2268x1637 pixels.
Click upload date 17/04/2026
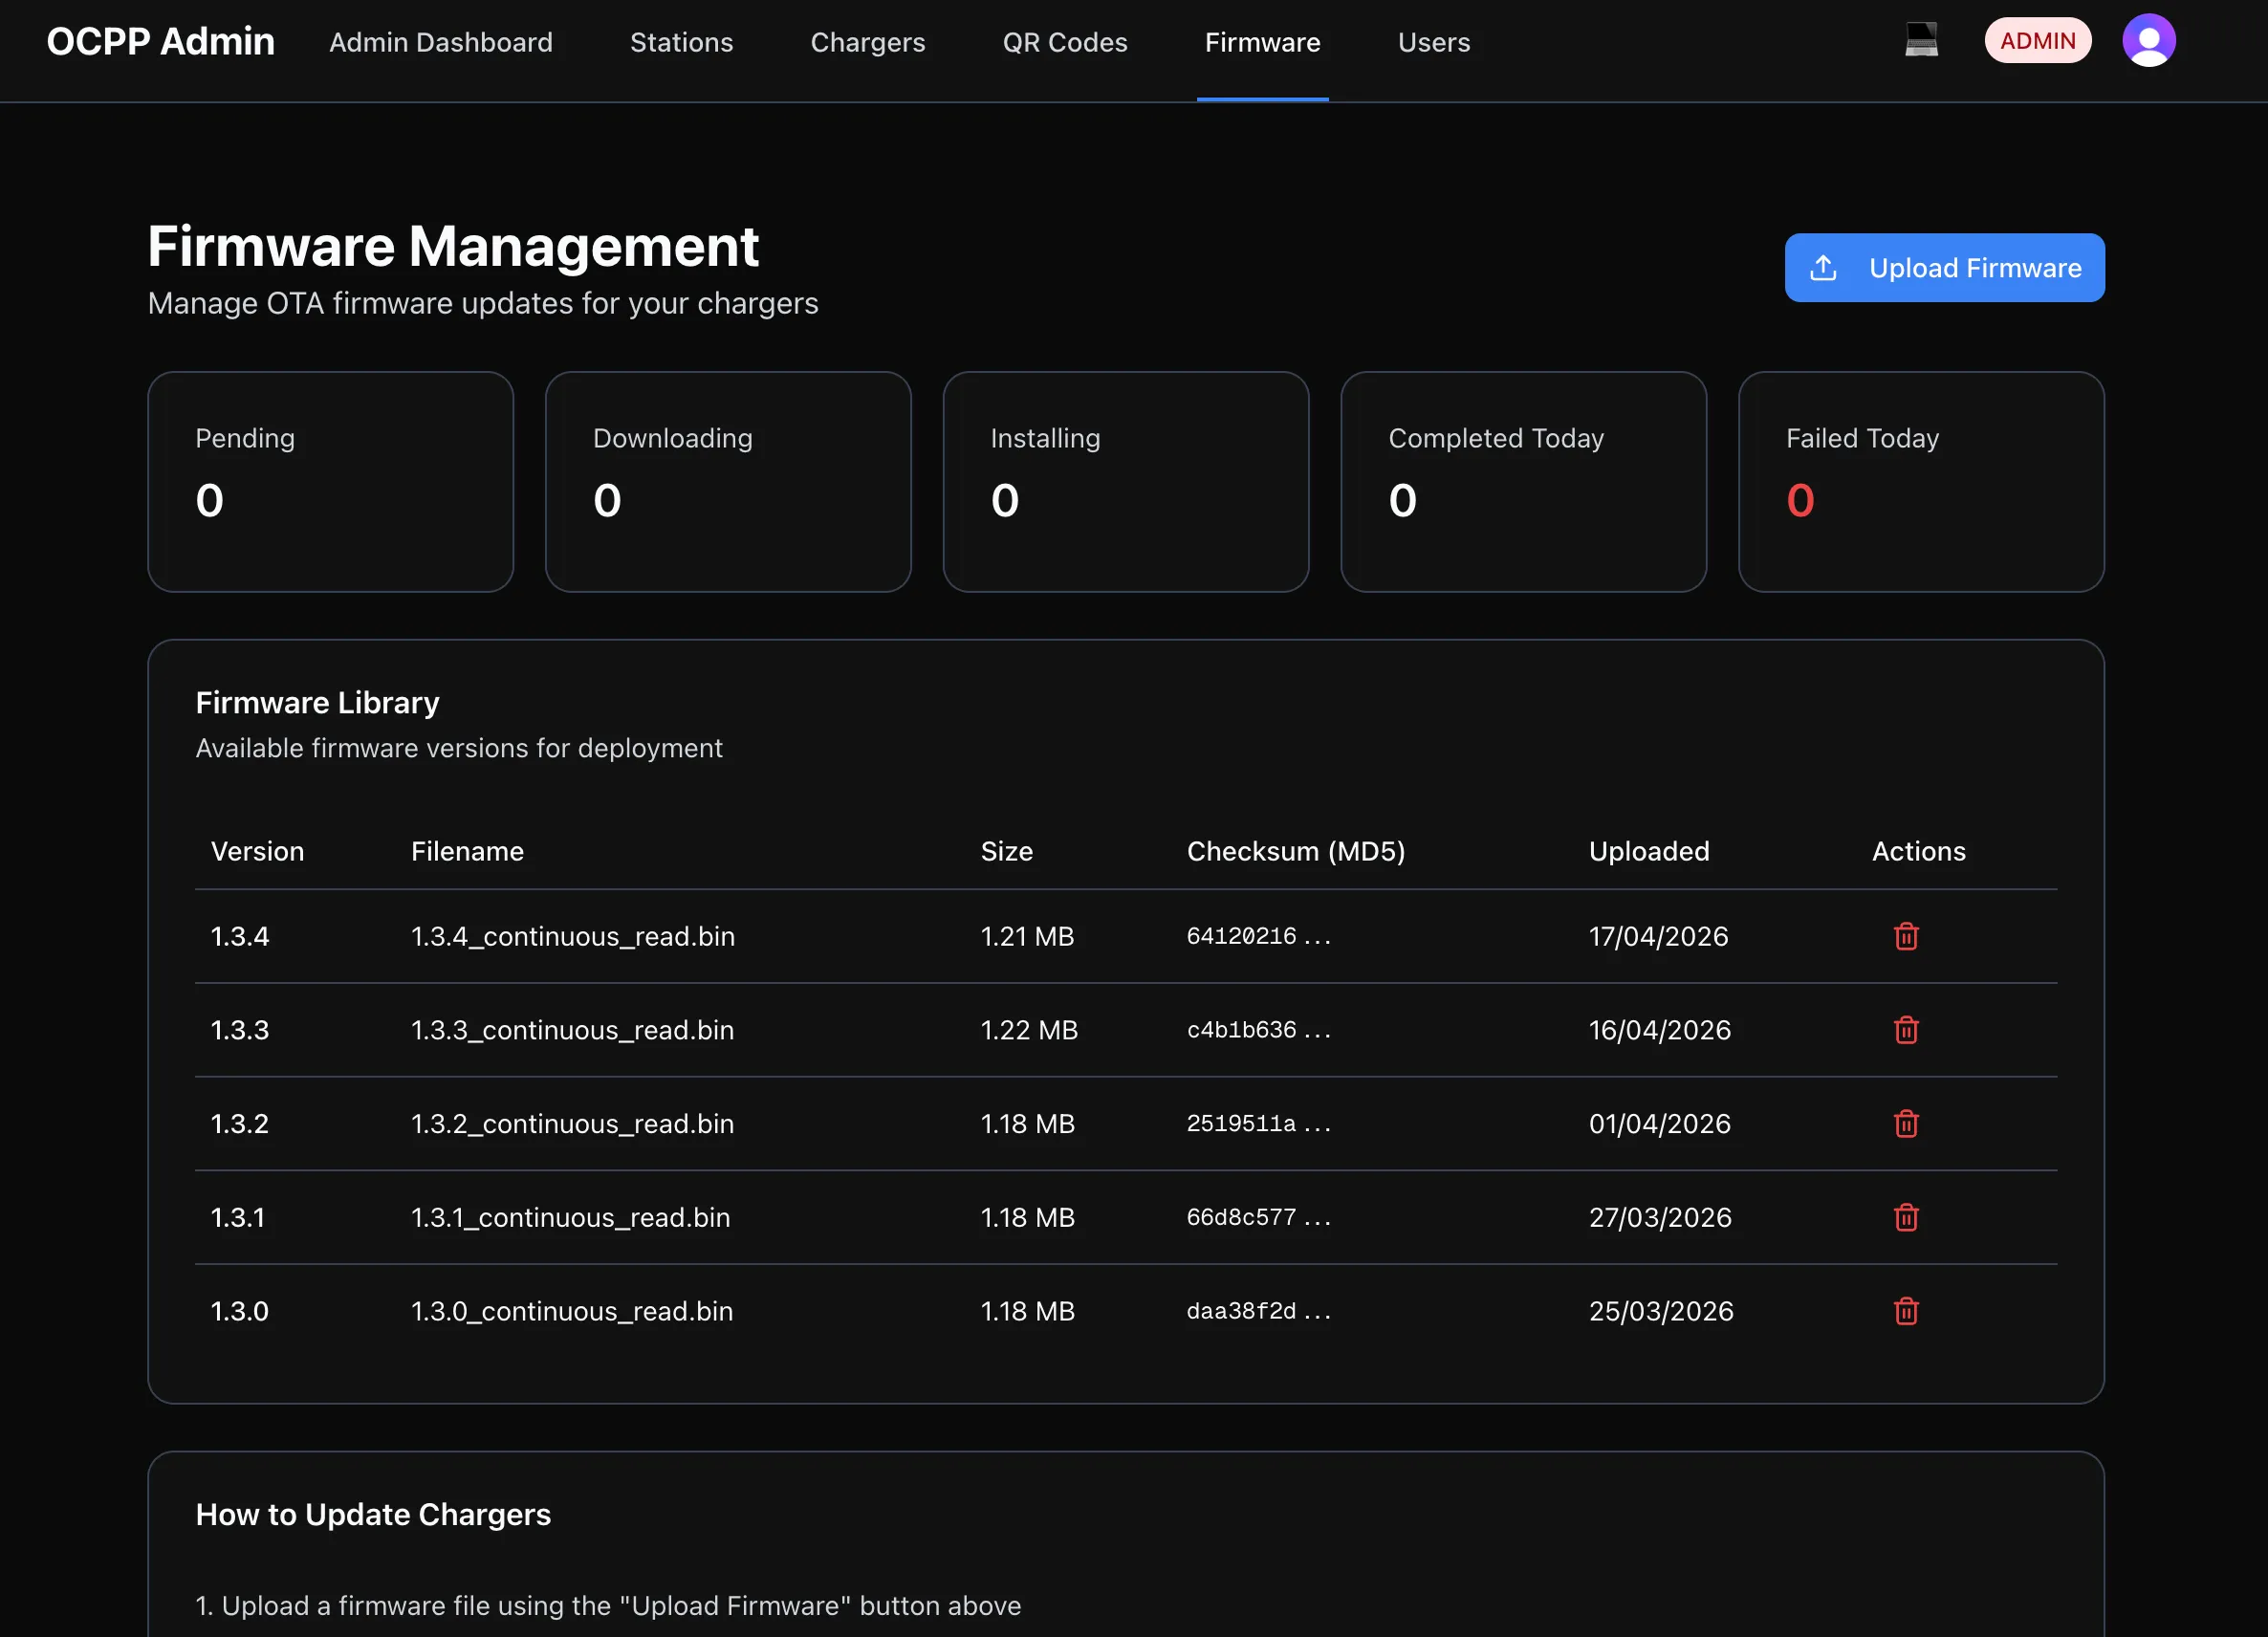tap(1658, 936)
